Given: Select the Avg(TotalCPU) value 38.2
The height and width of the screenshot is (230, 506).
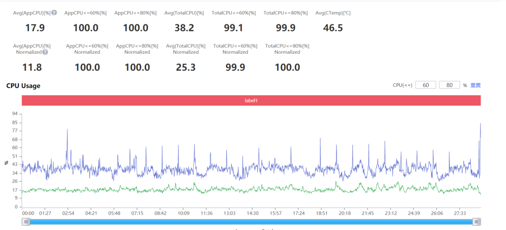Looking at the screenshot, I should pyautogui.click(x=184, y=28).
